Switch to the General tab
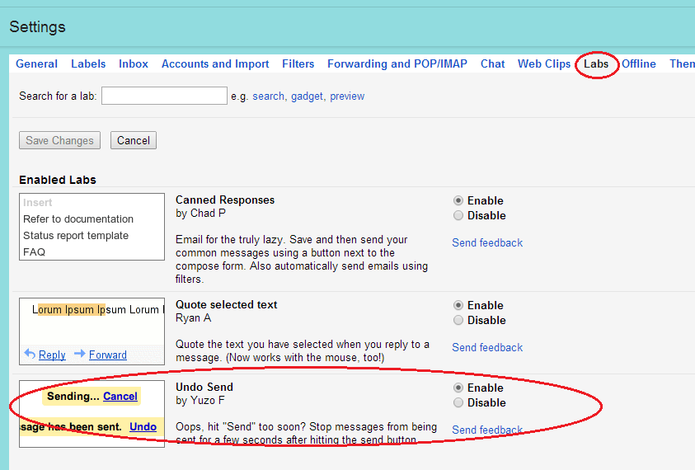 click(x=36, y=63)
